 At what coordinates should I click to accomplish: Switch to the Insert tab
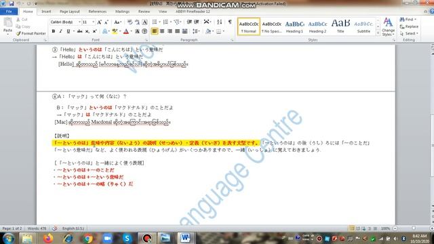click(x=46, y=12)
